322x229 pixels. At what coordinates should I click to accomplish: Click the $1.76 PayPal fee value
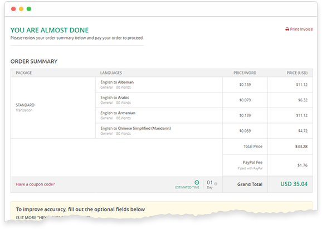(x=303, y=165)
